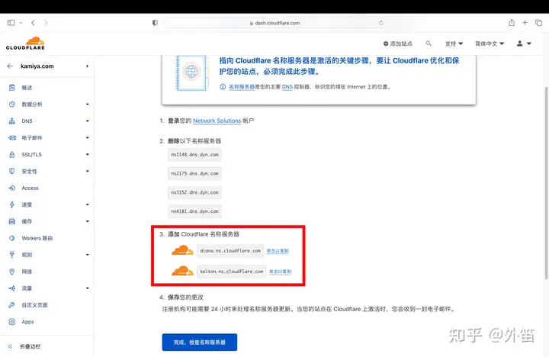Select the ns4181.dns.dyn.com nameserver text

194,211
